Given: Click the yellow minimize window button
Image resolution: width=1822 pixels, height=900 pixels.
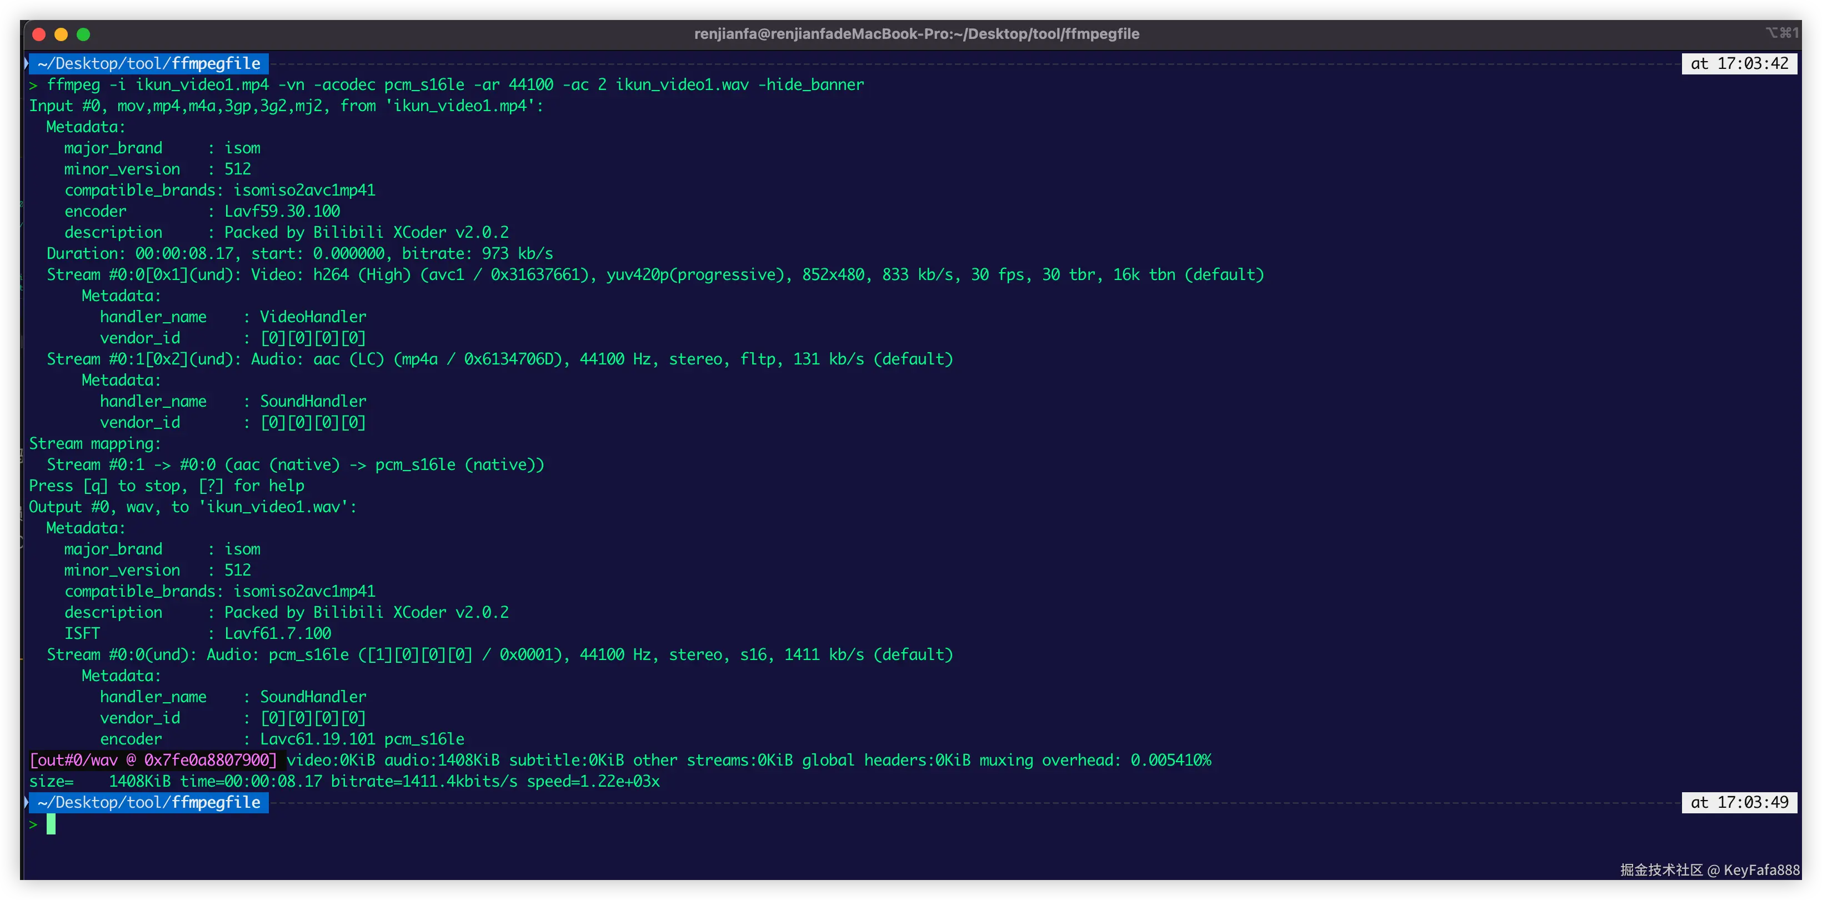Looking at the screenshot, I should (62, 34).
